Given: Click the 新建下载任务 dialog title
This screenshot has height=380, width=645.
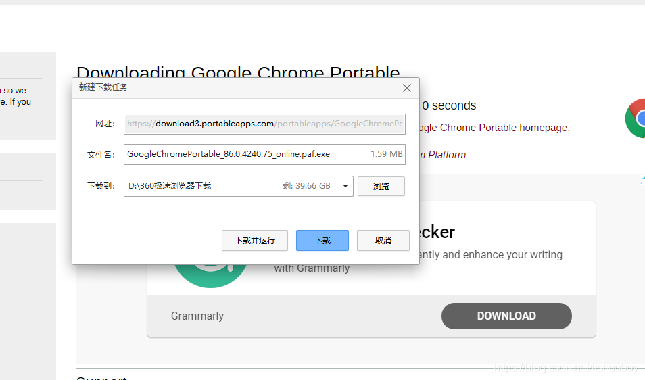Looking at the screenshot, I should pos(103,87).
